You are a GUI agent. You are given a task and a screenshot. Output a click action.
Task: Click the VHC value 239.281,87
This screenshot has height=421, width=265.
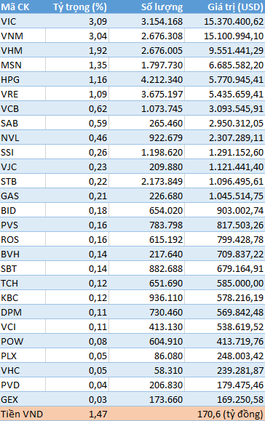(x=240, y=370)
